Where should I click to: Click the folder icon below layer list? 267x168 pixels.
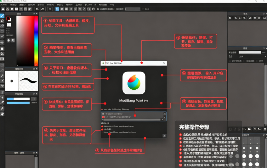(x=249, y=129)
